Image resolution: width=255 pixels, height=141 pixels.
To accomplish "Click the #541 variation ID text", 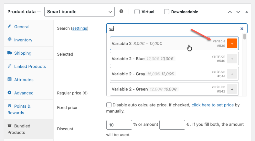I will [x=221, y=76].
